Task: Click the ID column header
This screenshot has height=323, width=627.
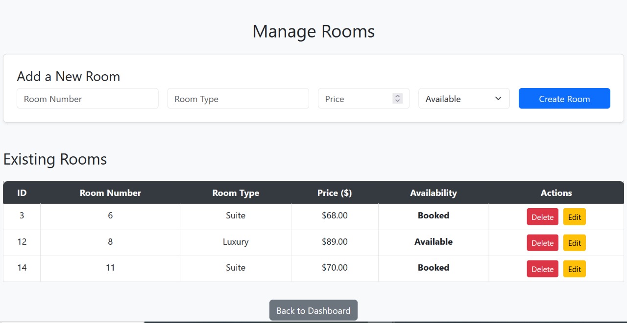Action: click(22, 193)
